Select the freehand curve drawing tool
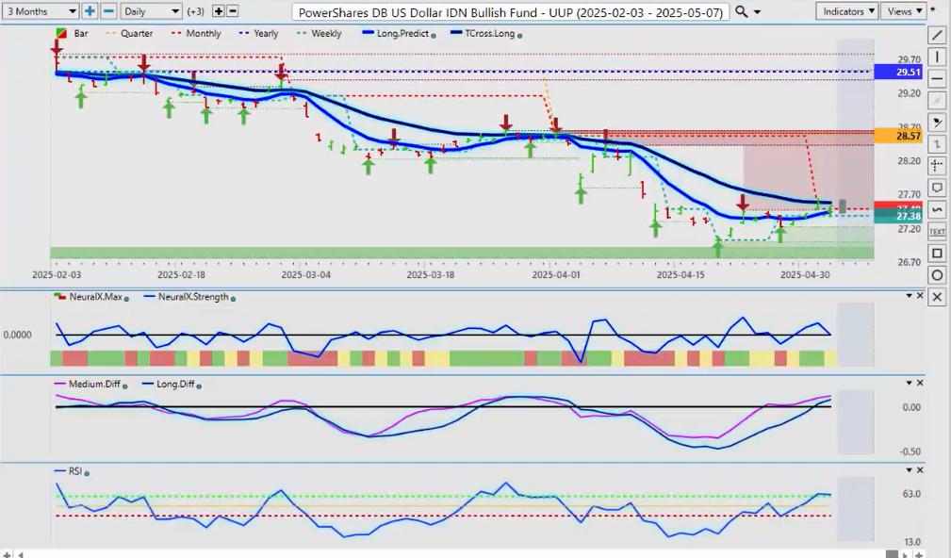Screen dimensions: 951x558 tap(937, 209)
